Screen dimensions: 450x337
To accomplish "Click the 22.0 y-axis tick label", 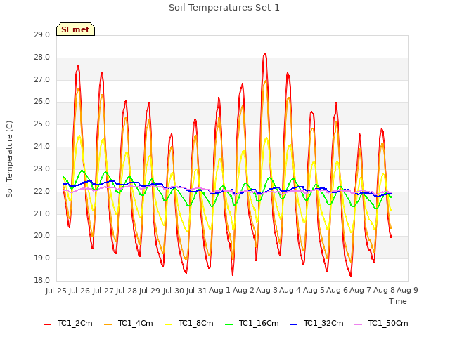I will point(41,191).
